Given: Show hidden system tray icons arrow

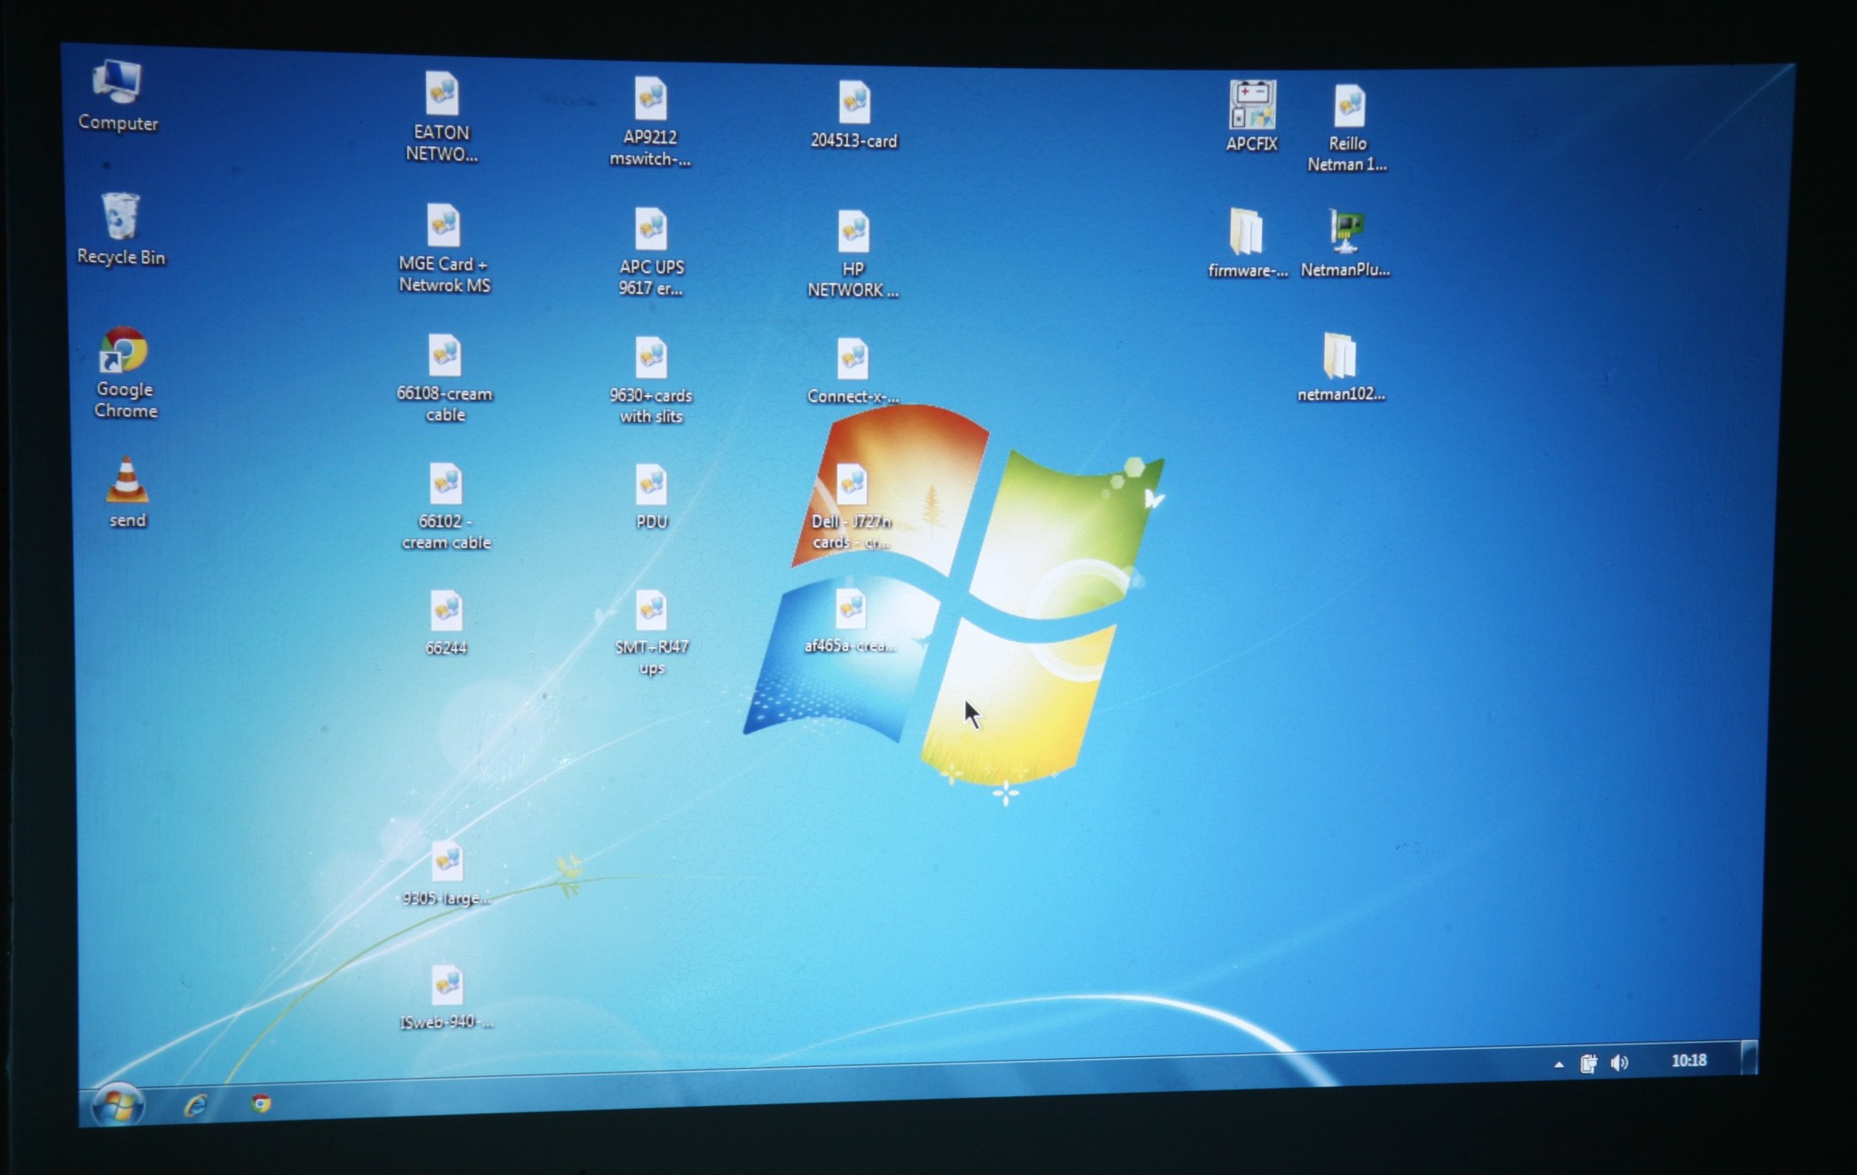Looking at the screenshot, I should pyautogui.click(x=1558, y=1064).
